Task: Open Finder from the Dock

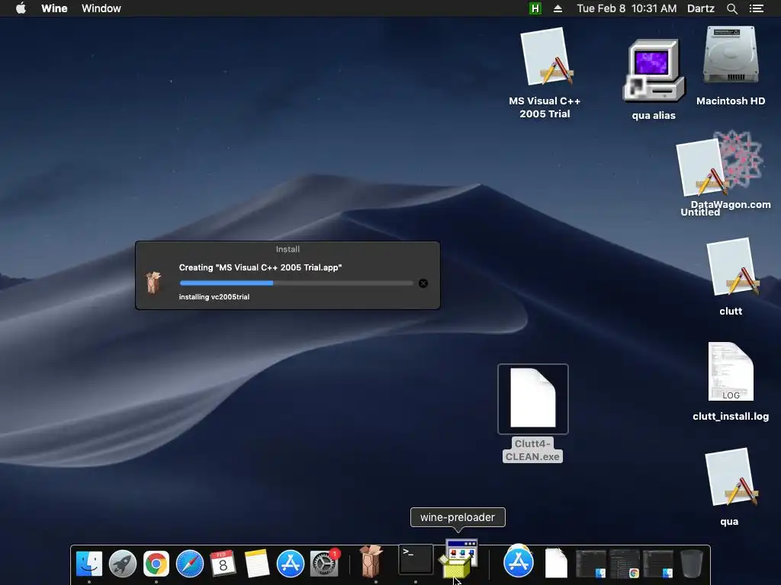Action: point(89,564)
